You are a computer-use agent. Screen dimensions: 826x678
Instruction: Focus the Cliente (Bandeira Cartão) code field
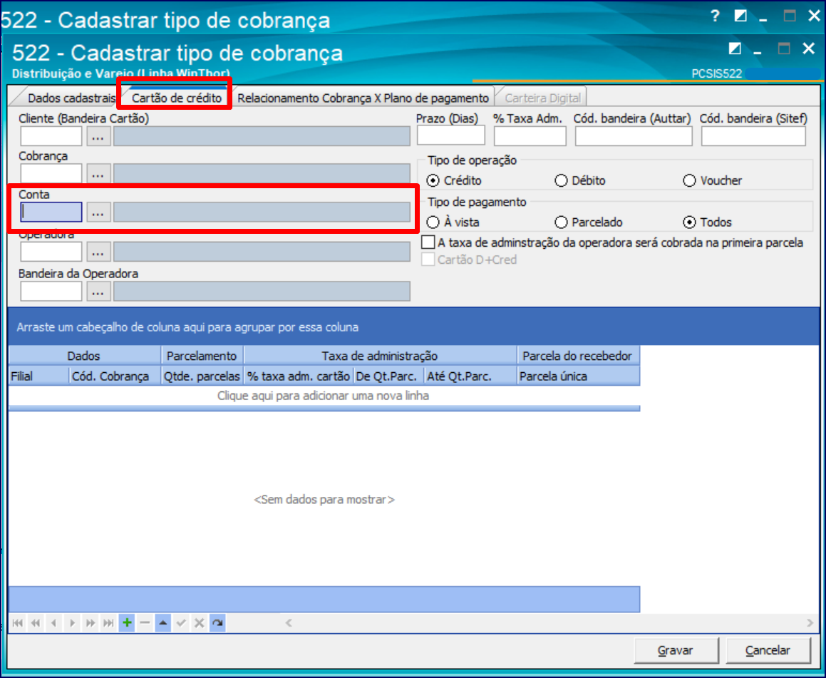(51, 137)
